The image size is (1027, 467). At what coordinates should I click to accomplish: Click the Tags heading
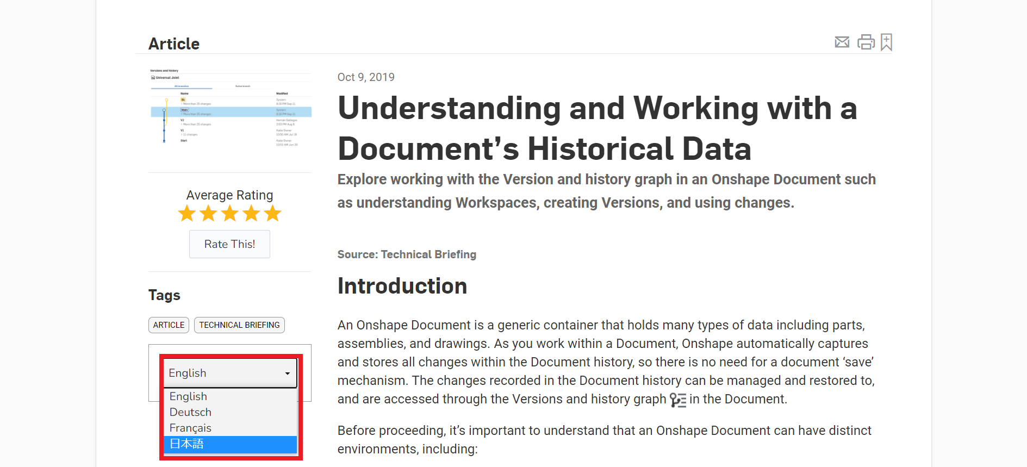click(164, 295)
